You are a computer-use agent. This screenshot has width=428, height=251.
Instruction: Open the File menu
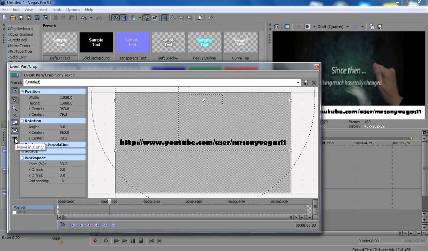pos(5,10)
